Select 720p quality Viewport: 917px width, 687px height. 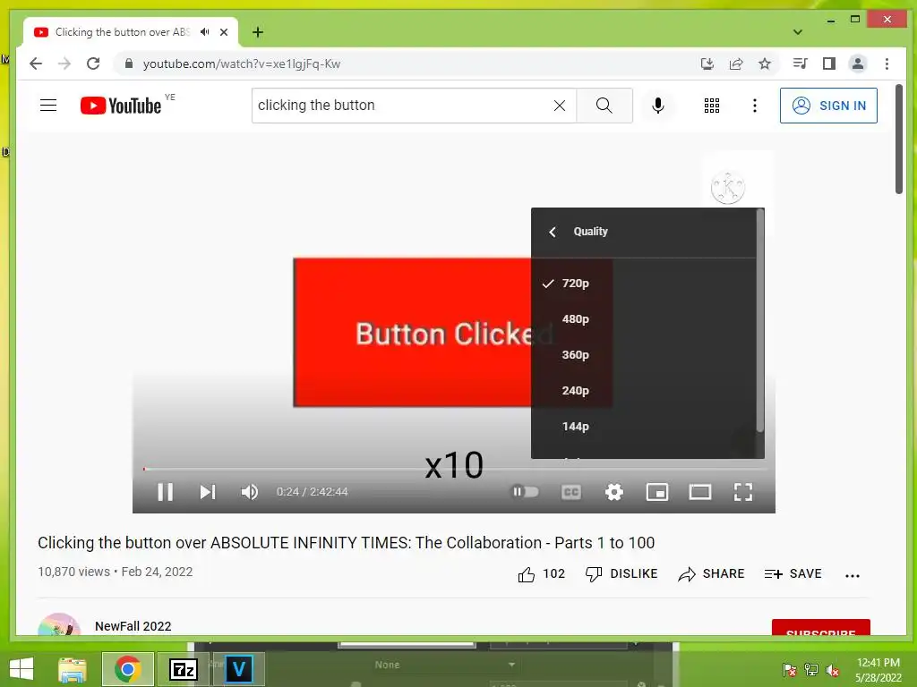[643, 284]
